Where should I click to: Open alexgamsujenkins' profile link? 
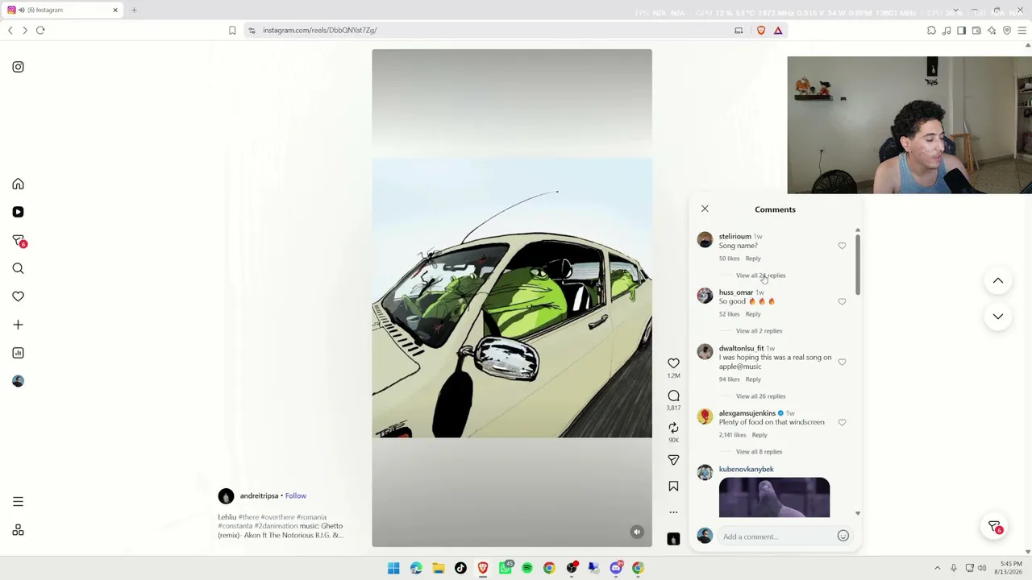click(x=747, y=413)
